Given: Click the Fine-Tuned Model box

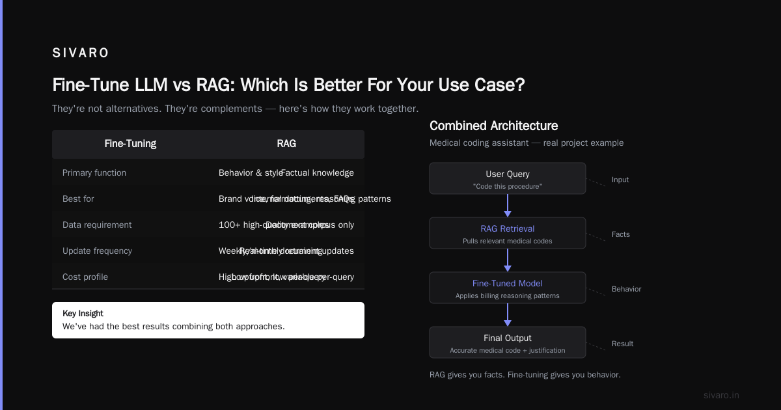Looking at the screenshot, I should [x=508, y=288].
